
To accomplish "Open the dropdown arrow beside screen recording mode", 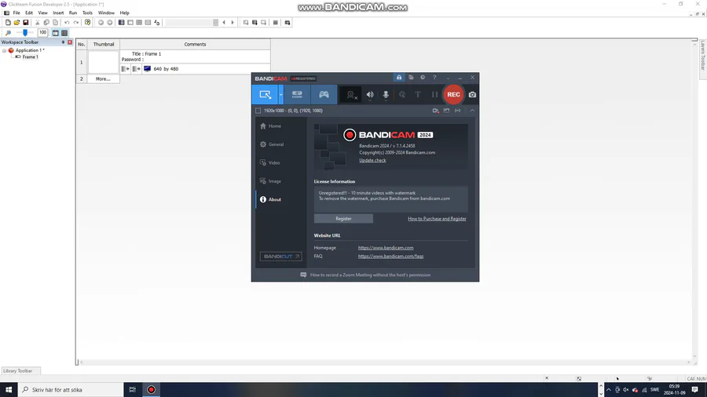I will pos(281,94).
